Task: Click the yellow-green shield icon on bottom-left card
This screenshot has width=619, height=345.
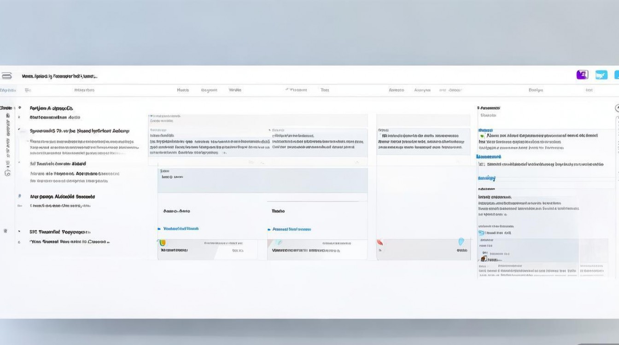Action: pos(162,242)
